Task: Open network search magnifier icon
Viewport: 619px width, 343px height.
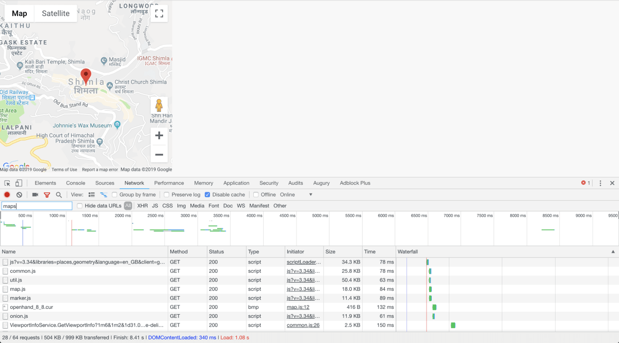Action: tap(59, 194)
